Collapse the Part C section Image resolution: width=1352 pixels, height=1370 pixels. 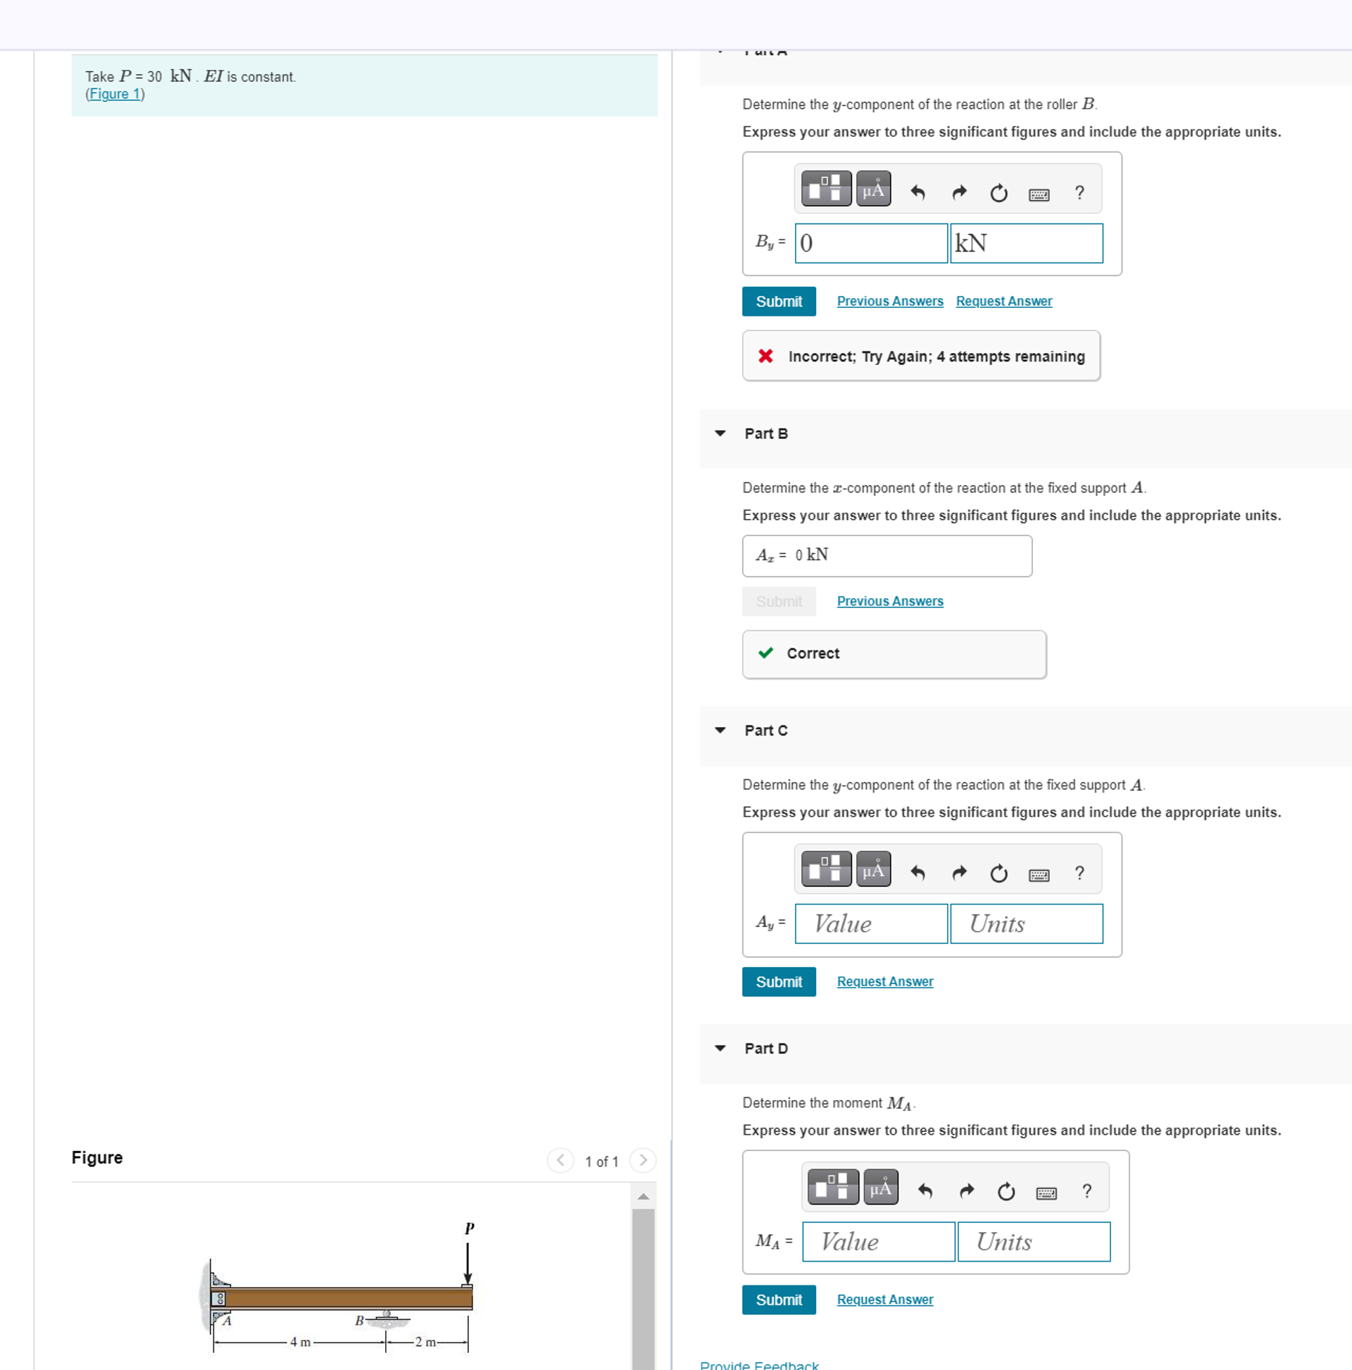click(720, 730)
